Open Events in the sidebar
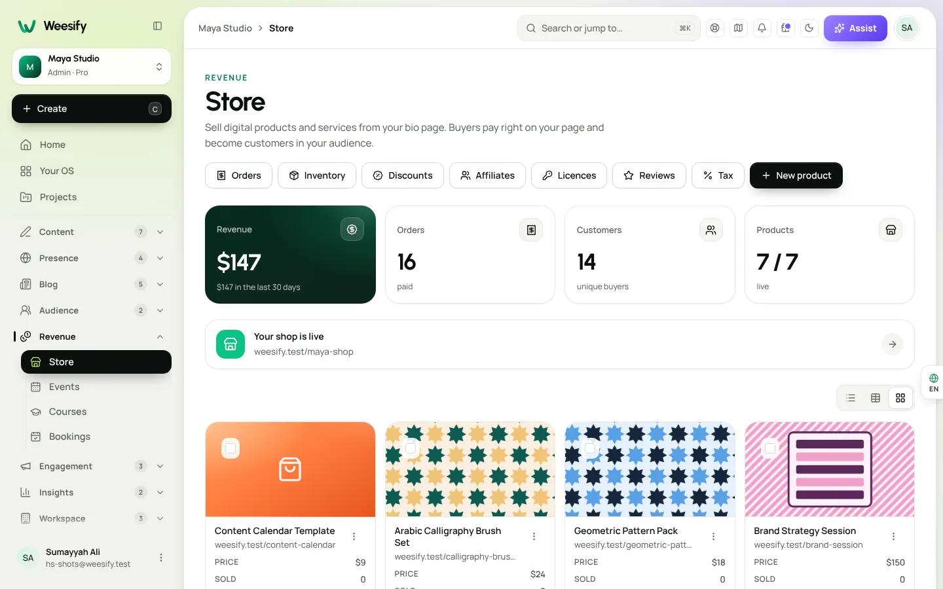Image resolution: width=943 pixels, height=589 pixels. point(96,387)
